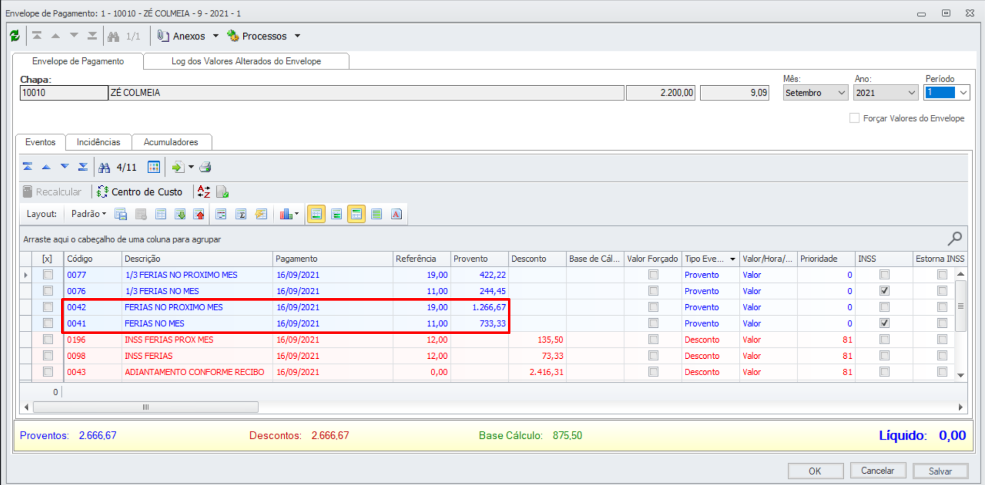This screenshot has width=985, height=485.
Task: Click the Salvar button
Action: (x=940, y=471)
